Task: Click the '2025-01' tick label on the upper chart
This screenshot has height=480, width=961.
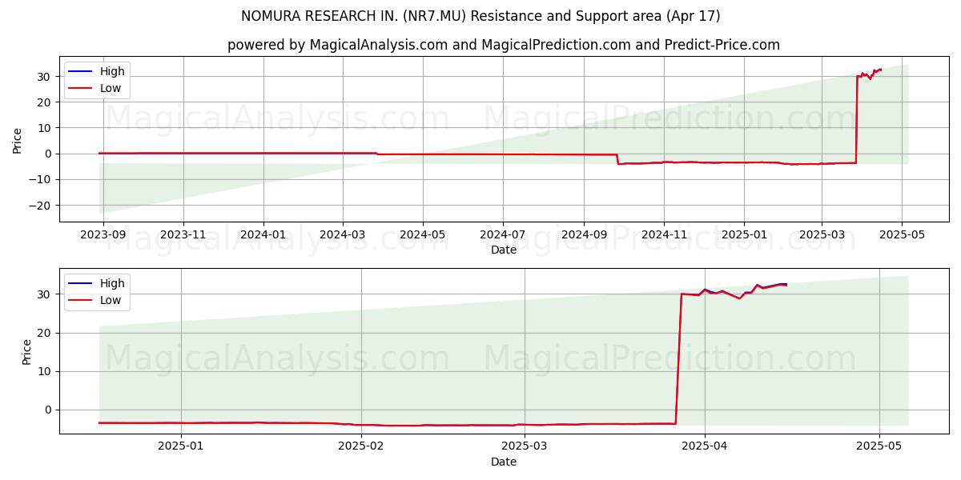Action: coord(744,234)
